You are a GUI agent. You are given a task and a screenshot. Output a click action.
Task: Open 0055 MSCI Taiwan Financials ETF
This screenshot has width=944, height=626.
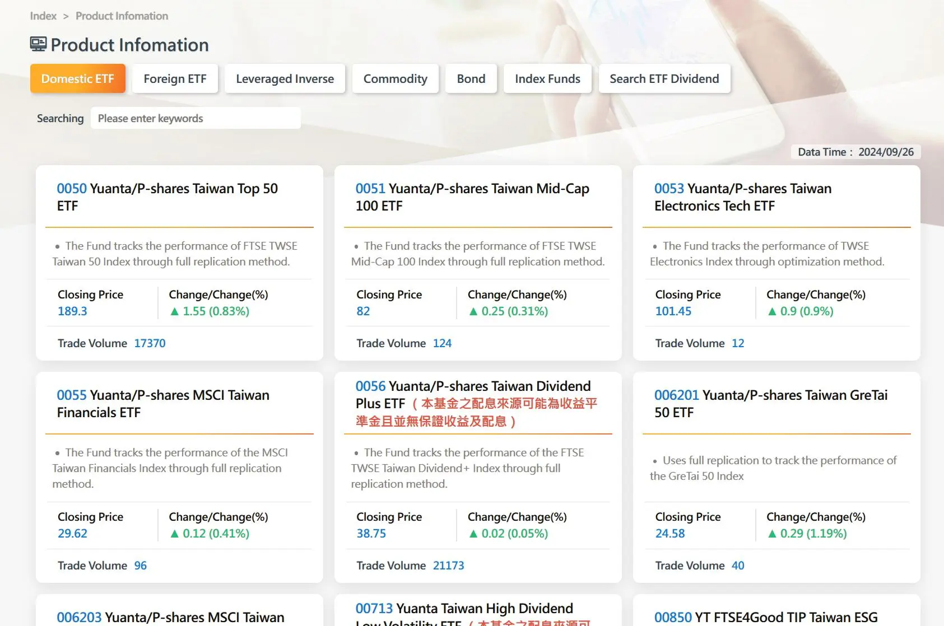click(163, 404)
